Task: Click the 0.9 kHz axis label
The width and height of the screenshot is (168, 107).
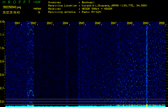Action: [x=2, y=62]
